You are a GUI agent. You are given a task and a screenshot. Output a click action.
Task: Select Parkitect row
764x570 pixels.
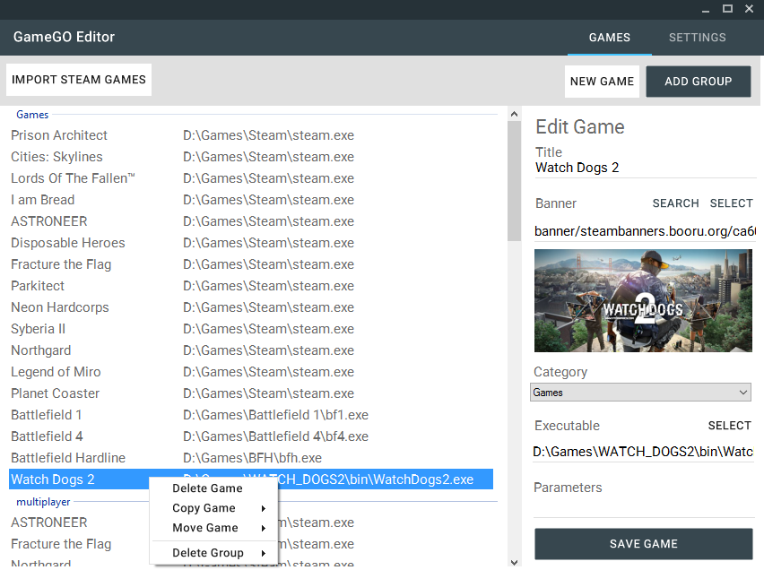click(251, 286)
